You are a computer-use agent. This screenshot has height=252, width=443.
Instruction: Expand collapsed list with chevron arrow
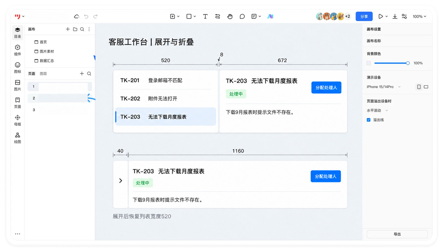tap(121, 181)
